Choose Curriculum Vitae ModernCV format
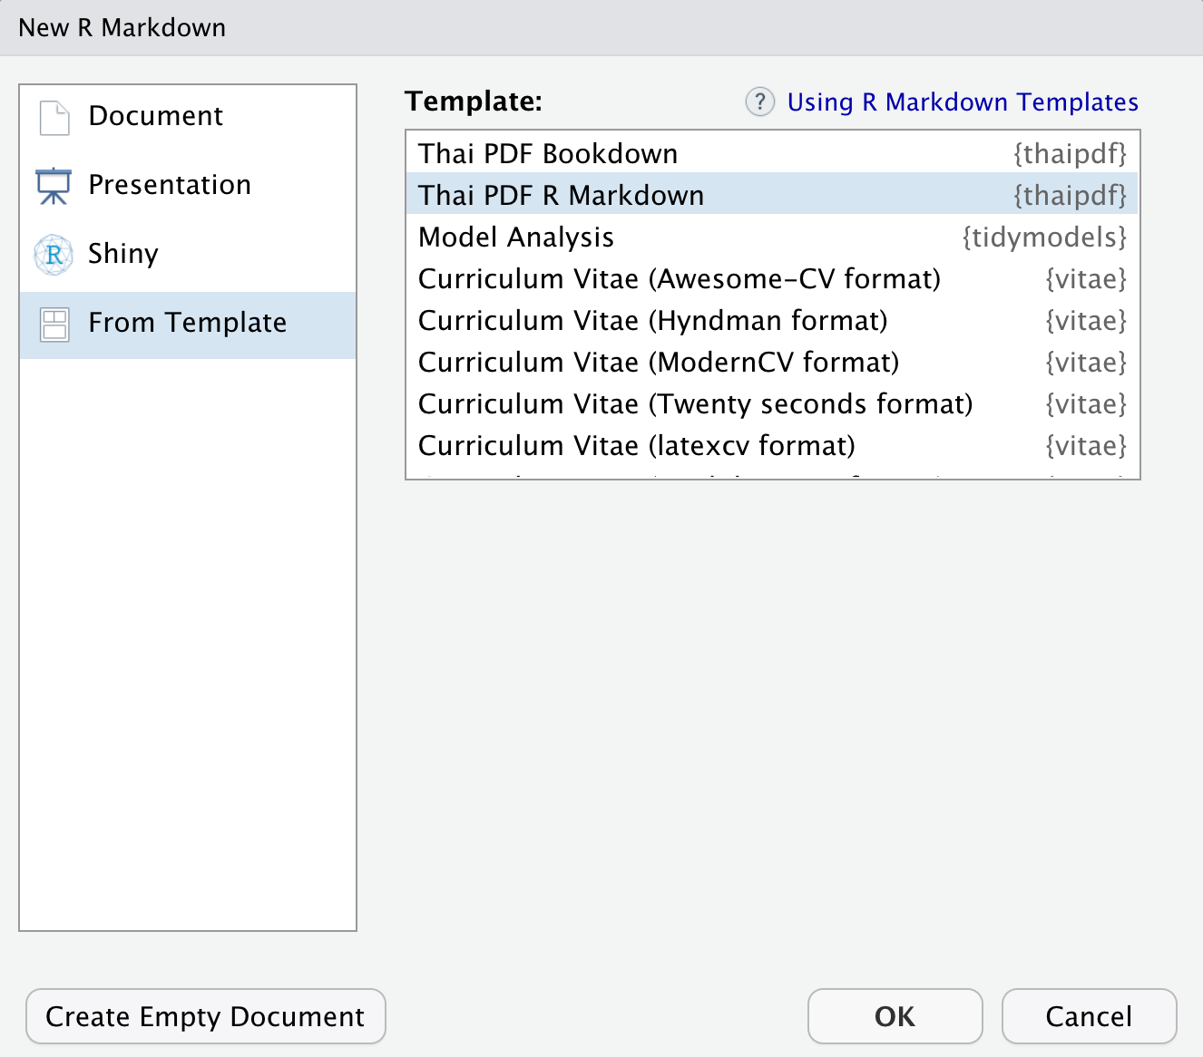Screen dimensions: 1203x1057 click(x=658, y=363)
